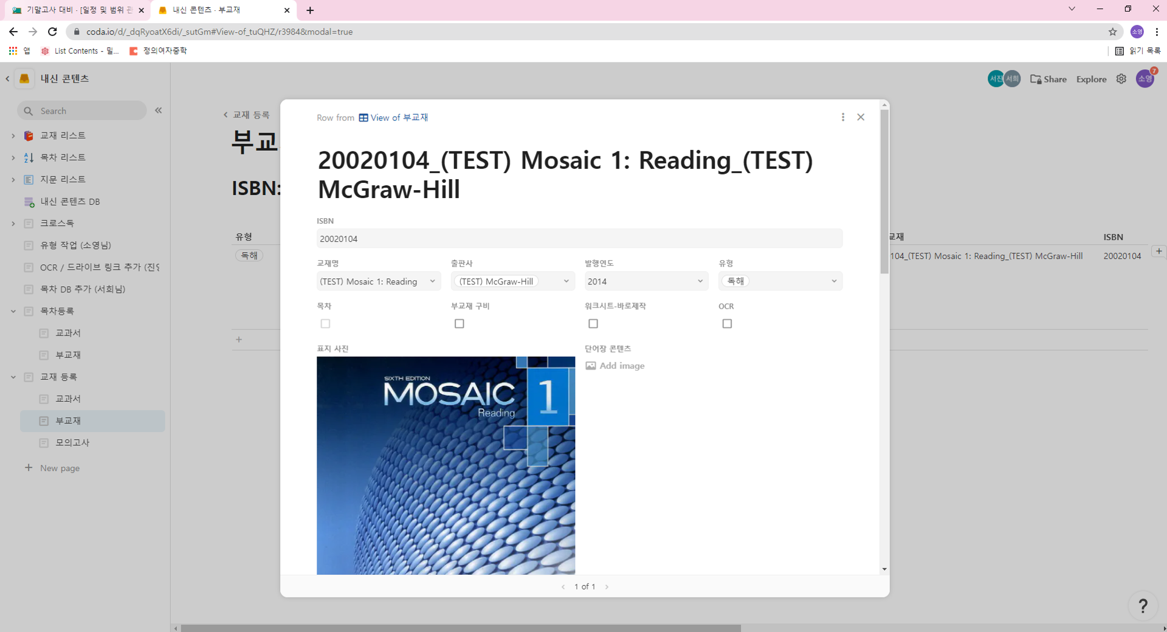Open the 교재명 dropdown
The height and width of the screenshot is (632, 1167).
tap(379, 281)
